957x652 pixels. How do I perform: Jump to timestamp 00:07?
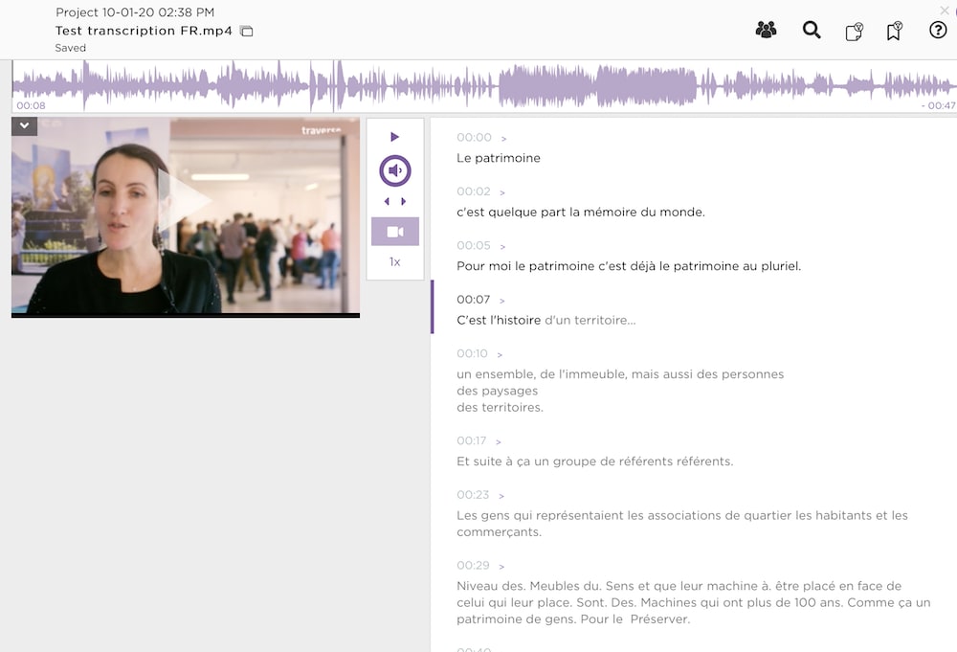(x=473, y=300)
